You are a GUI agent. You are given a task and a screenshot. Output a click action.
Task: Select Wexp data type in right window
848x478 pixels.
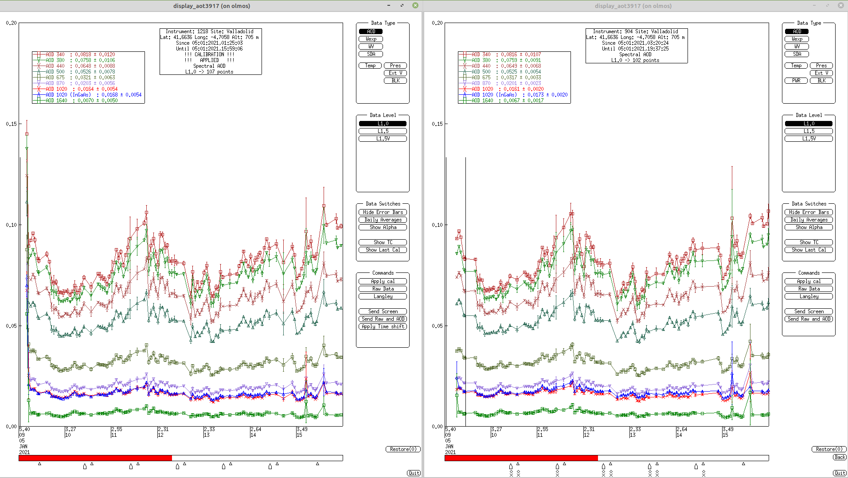(x=797, y=39)
